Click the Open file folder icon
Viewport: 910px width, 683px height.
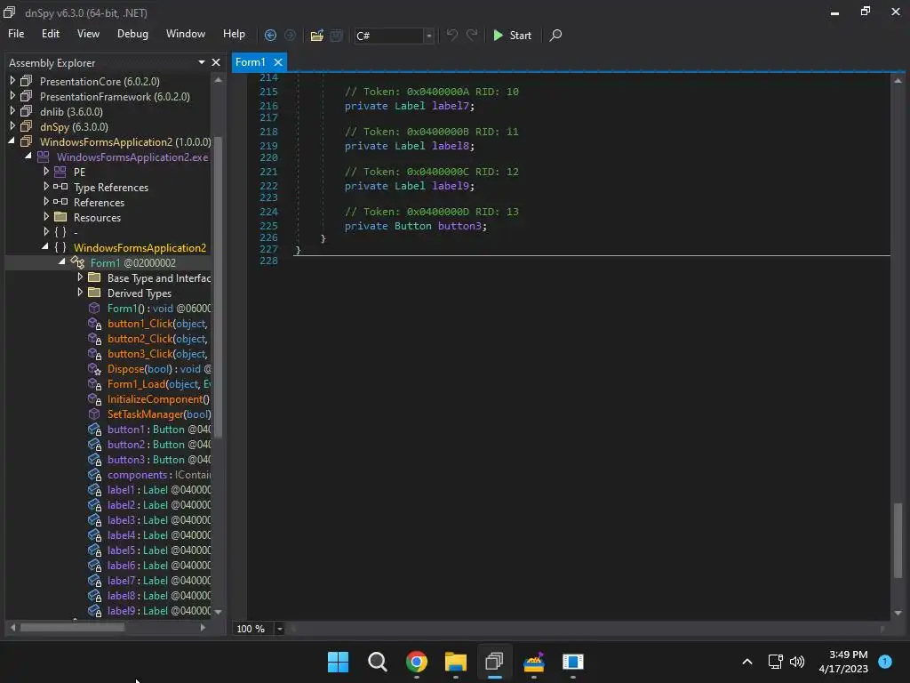[317, 36]
